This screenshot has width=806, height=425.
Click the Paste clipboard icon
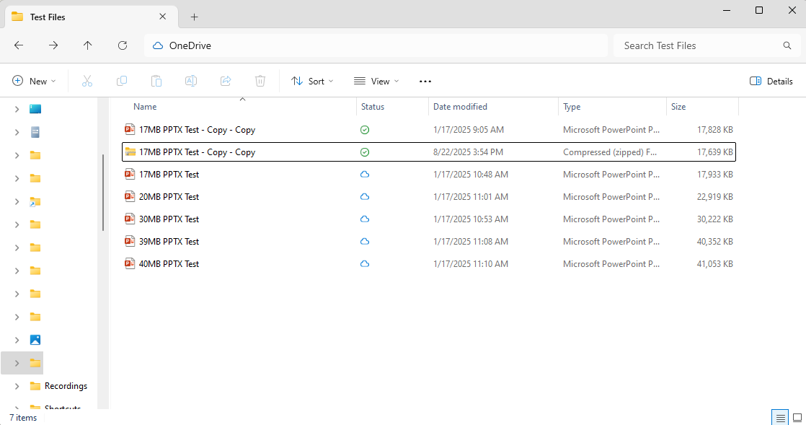click(156, 81)
